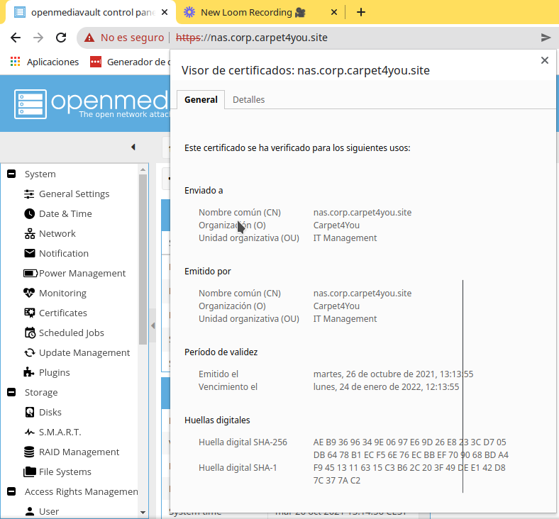Open General Settings in System menu
Screen dimensions: 559x519
[74, 194]
